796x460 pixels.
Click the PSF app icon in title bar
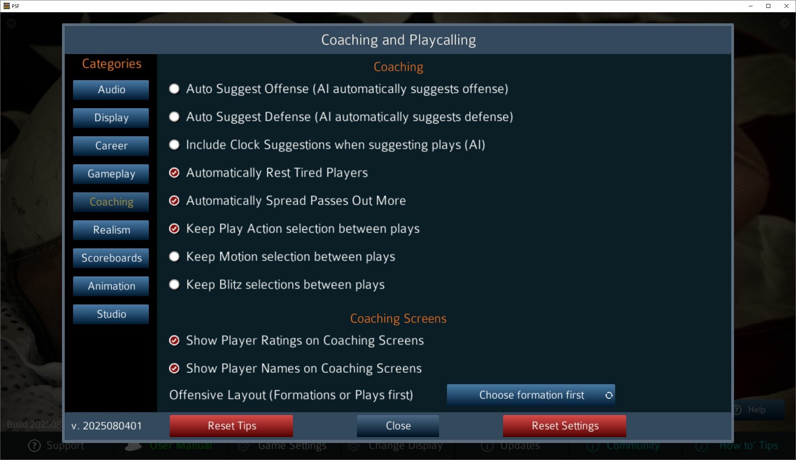coord(6,6)
